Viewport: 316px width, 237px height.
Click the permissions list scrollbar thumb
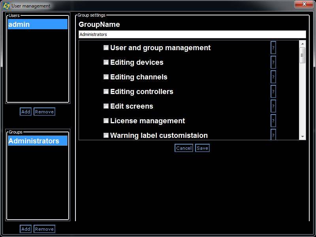point(303,56)
